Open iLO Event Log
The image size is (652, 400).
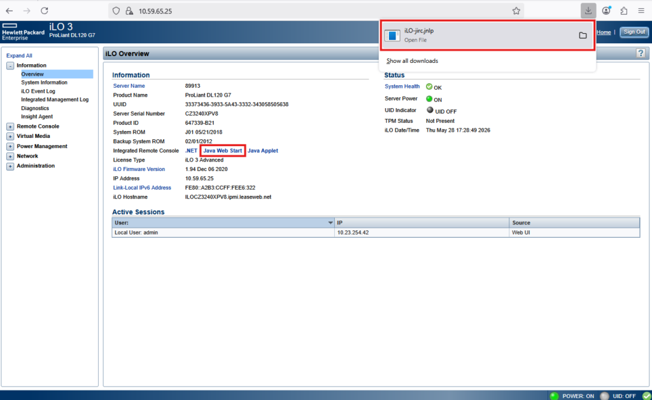pos(38,91)
